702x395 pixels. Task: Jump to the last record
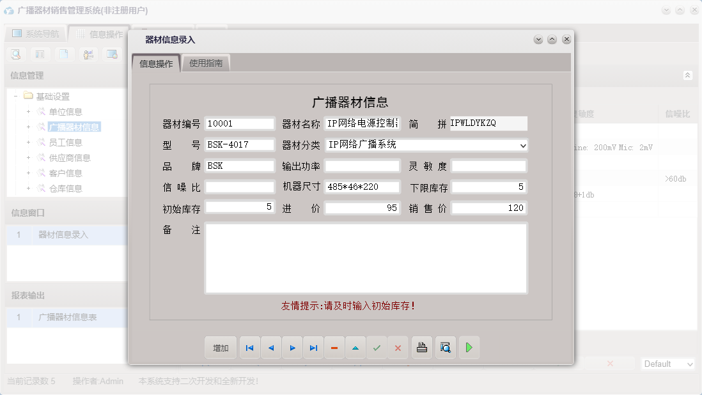click(x=313, y=347)
